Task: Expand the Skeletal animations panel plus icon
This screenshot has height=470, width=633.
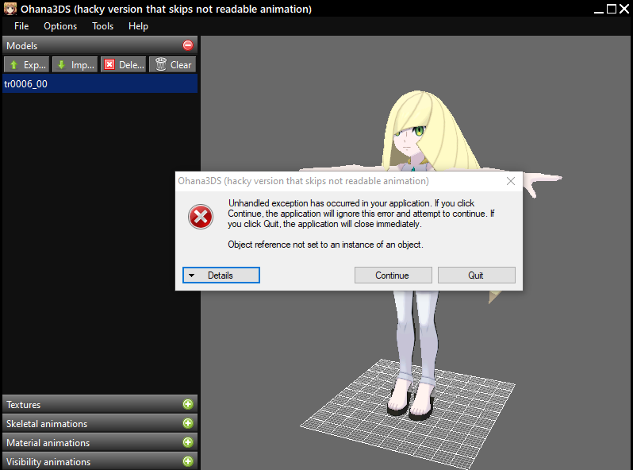Action: coord(188,423)
